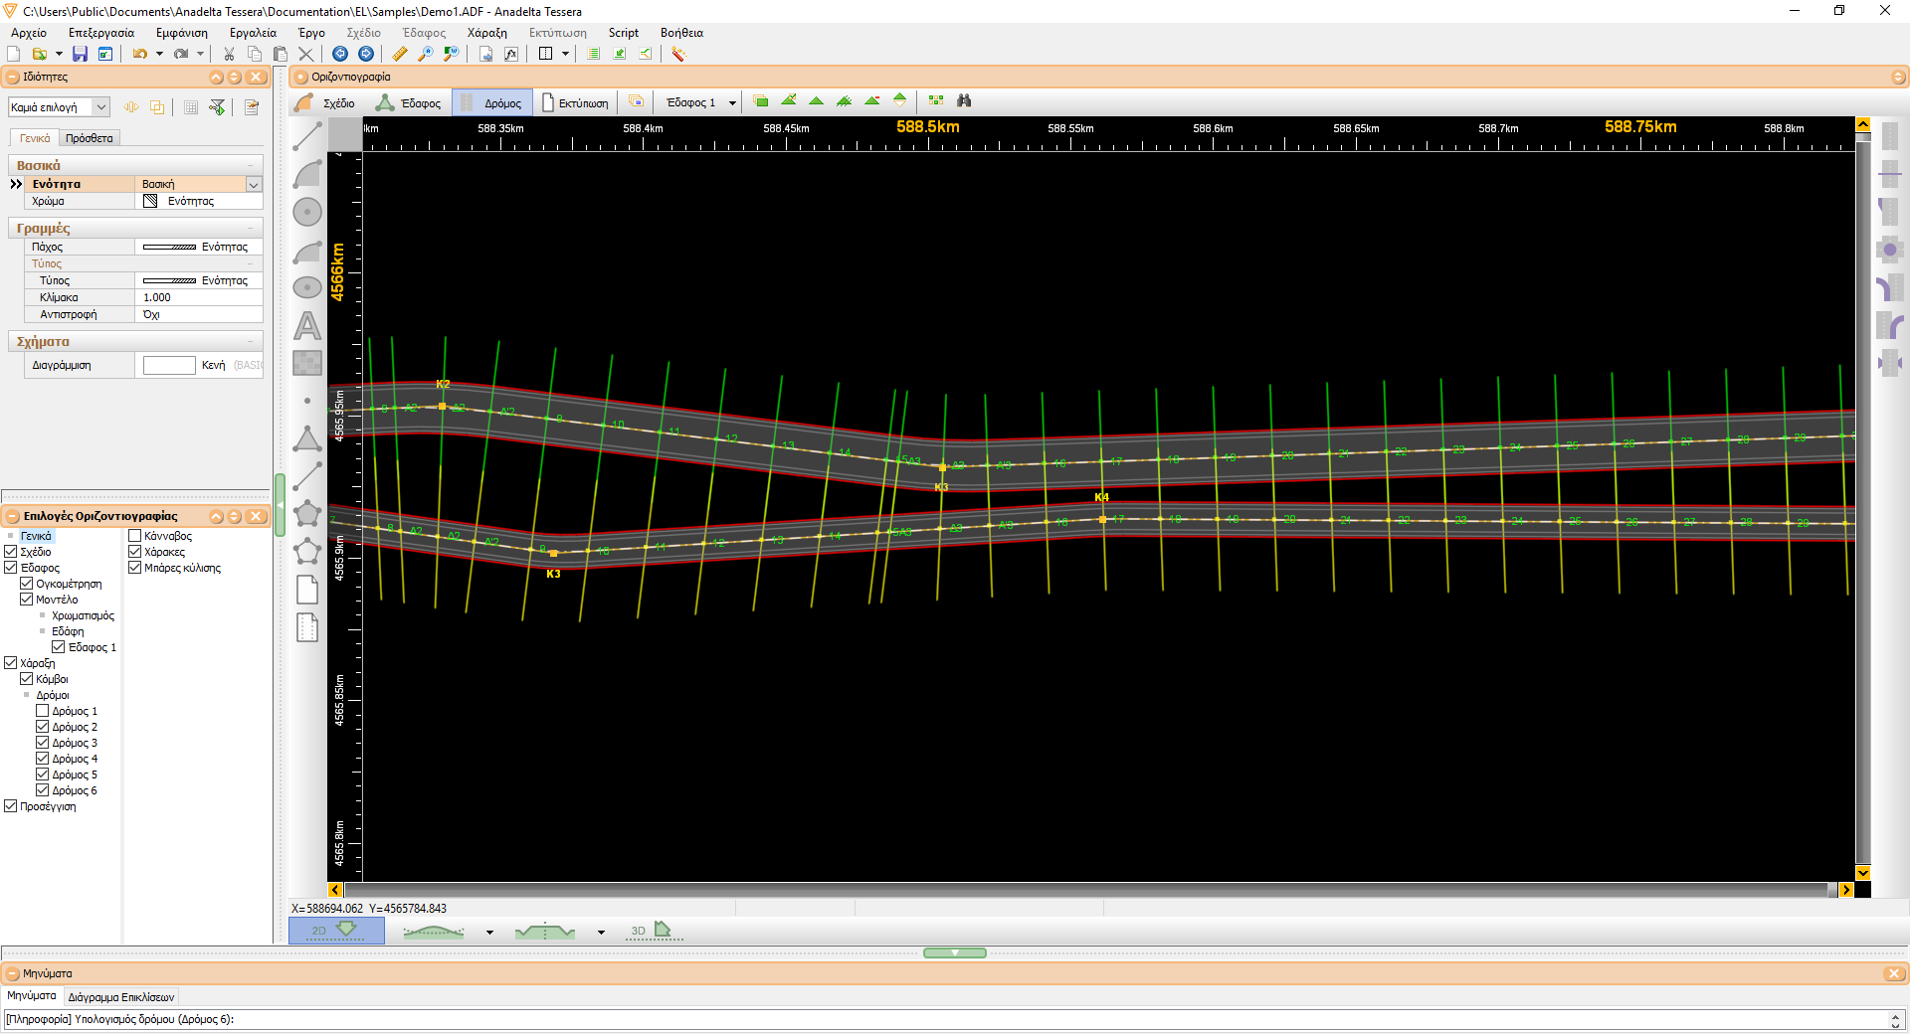Toggle the Ογκομέτρηση checkbox

click(27, 584)
